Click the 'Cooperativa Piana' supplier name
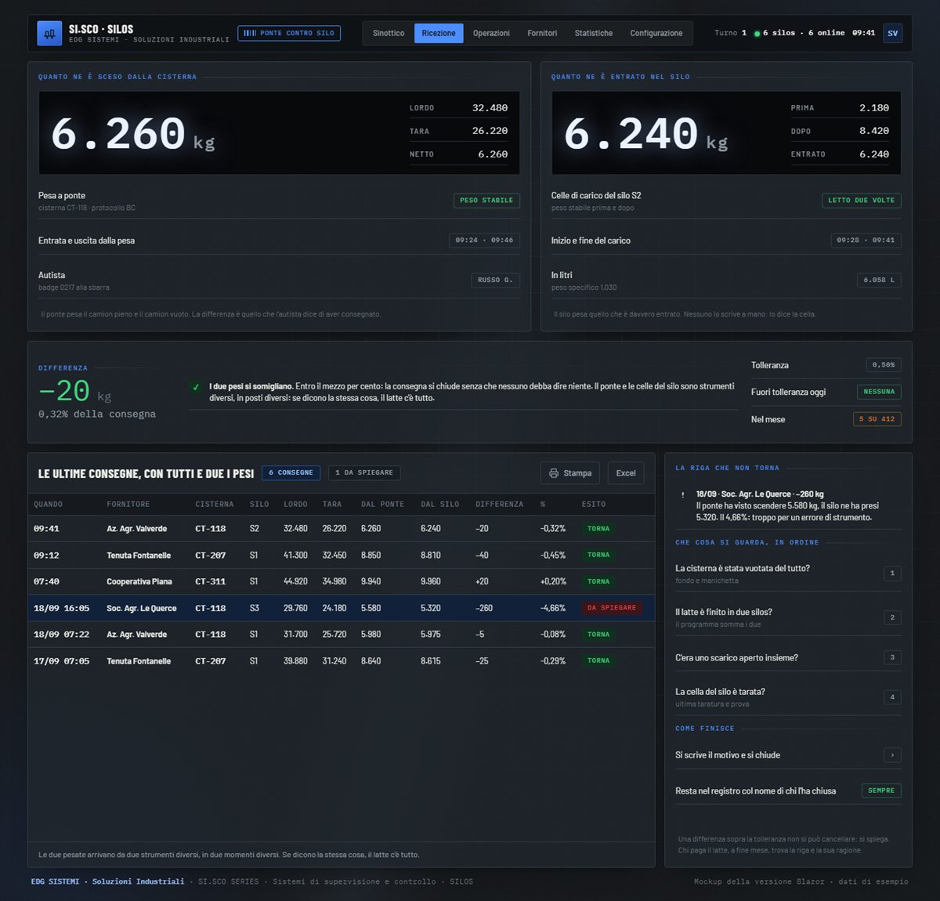 [139, 582]
